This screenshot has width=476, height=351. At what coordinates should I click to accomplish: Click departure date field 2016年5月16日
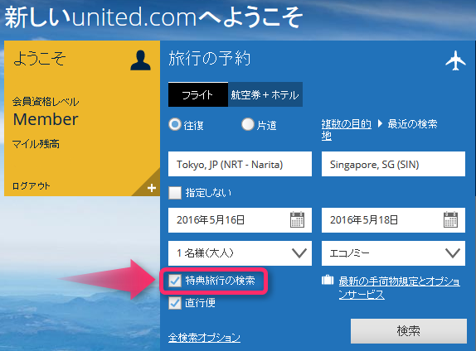click(x=240, y=220)
